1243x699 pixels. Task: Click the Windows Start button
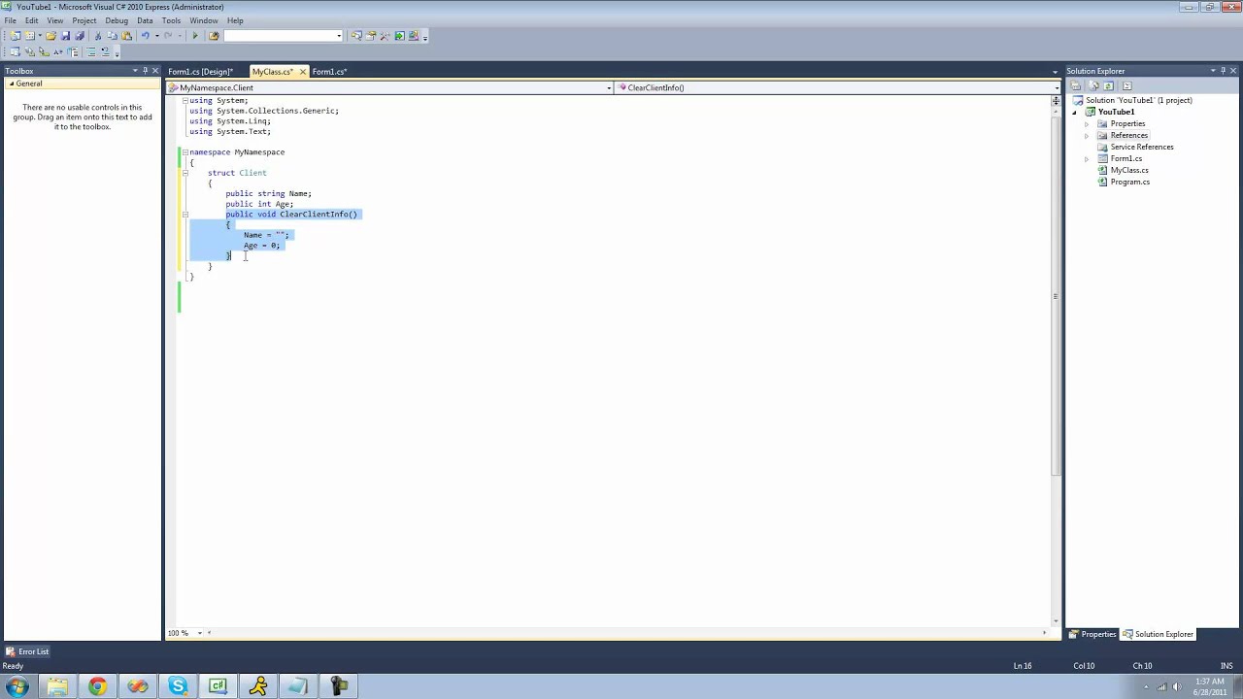click(x=17, y=686)
